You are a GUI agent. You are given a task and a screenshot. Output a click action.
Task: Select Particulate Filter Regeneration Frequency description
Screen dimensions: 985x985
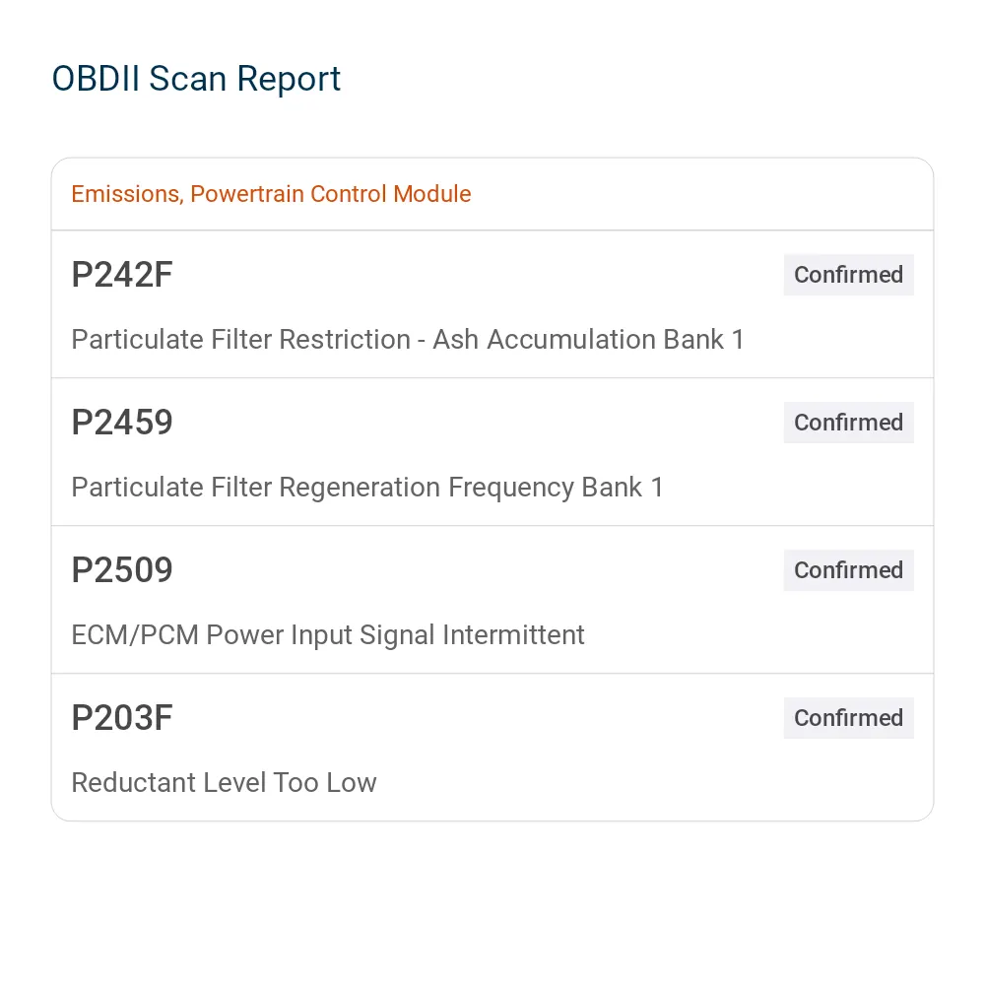367,488
